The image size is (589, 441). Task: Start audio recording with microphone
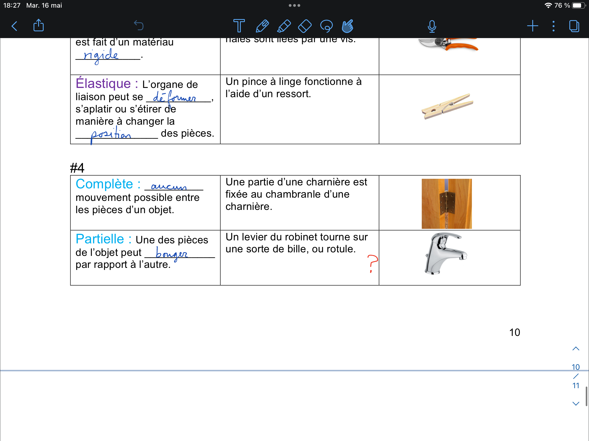coord(432,26)
